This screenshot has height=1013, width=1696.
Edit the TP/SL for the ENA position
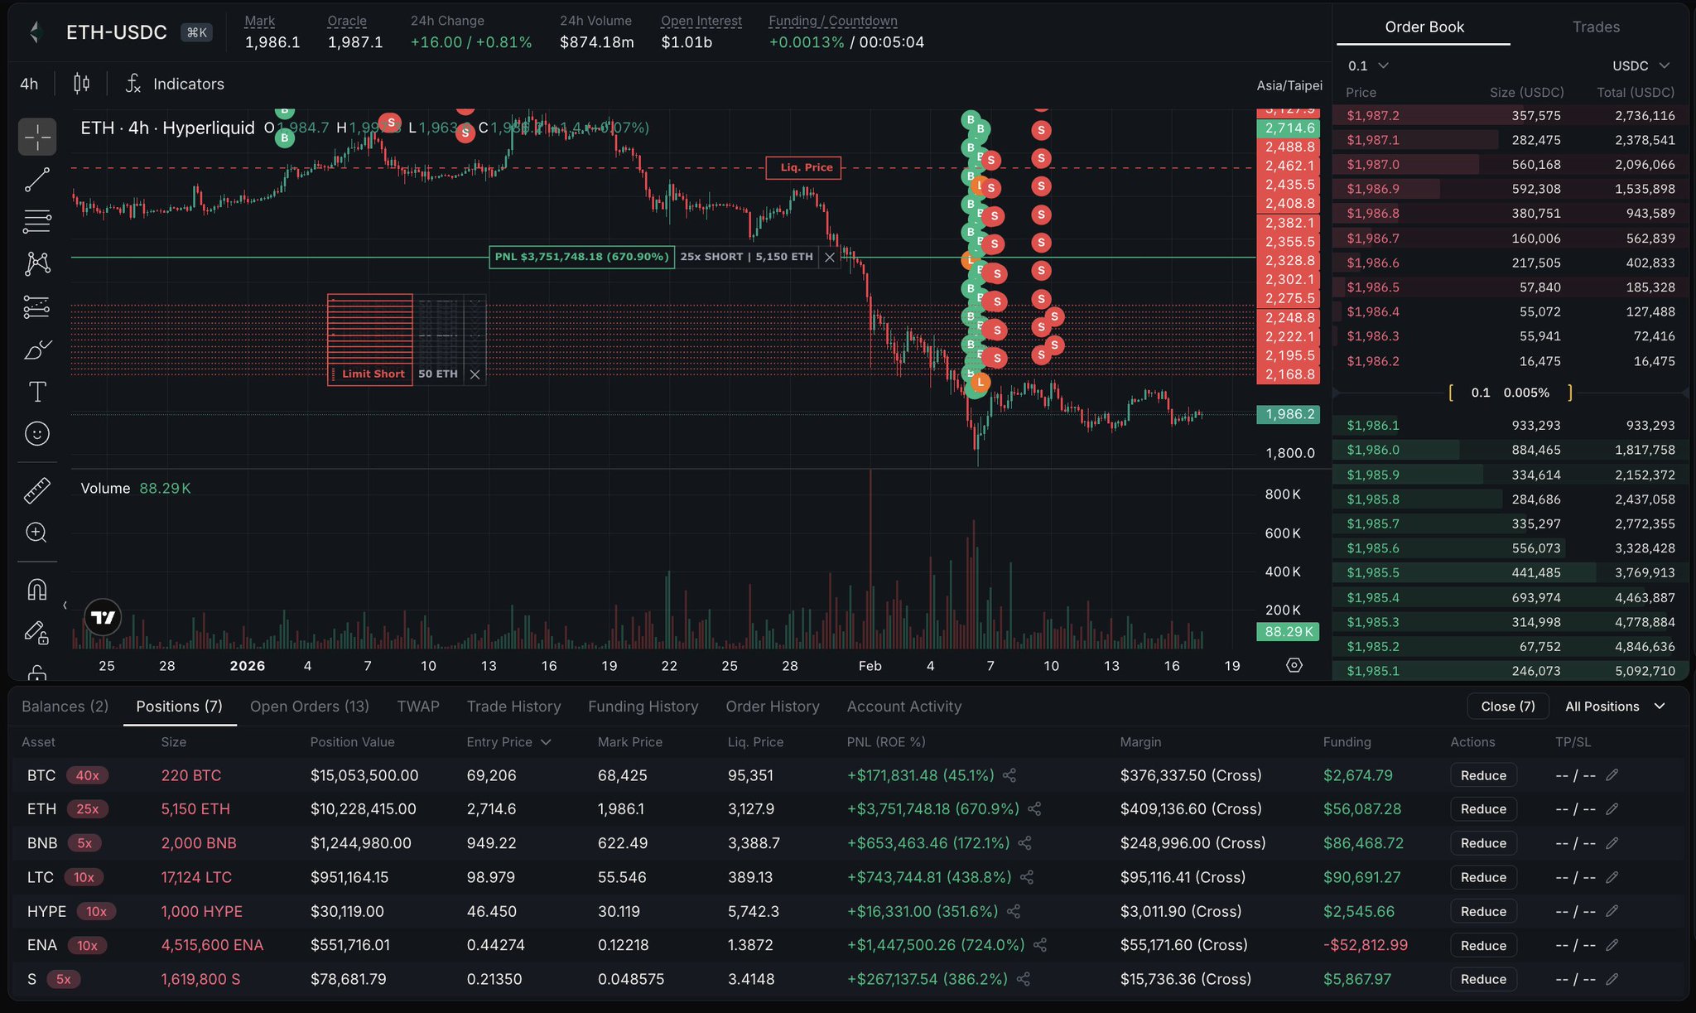point(1612,945)
